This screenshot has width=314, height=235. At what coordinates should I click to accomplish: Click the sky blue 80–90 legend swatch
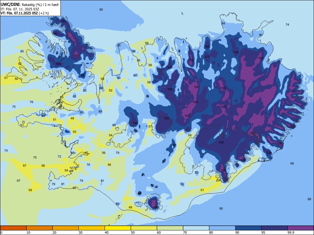[222, 228]
